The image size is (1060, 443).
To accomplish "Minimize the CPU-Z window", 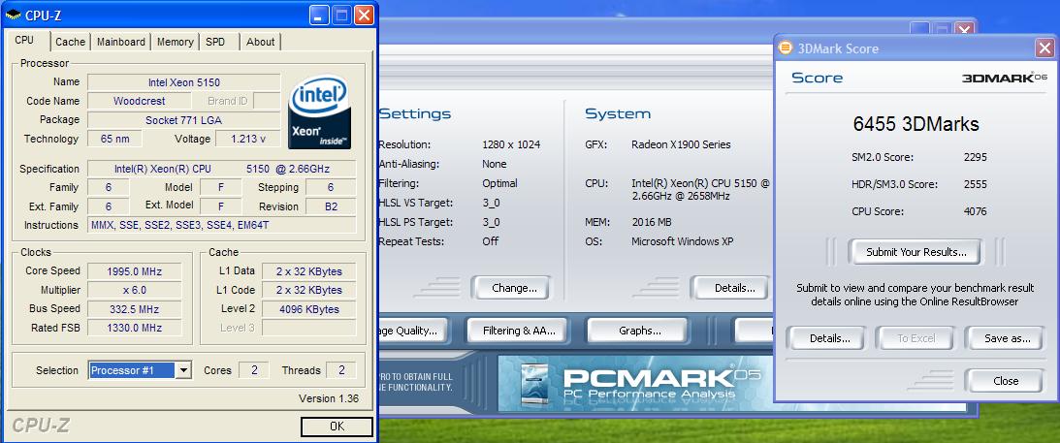I will point(319,15).
